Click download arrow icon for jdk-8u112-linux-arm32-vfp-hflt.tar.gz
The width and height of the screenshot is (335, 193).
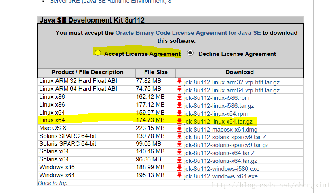[179, 82]
